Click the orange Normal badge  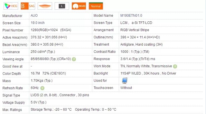(x=96, y=6)
